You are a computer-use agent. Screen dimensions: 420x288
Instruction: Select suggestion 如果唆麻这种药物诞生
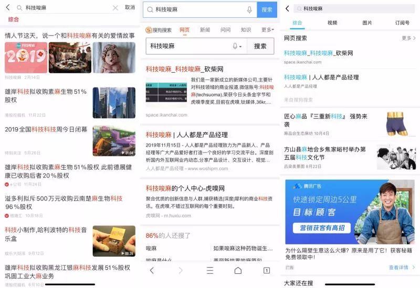[243, 248]
